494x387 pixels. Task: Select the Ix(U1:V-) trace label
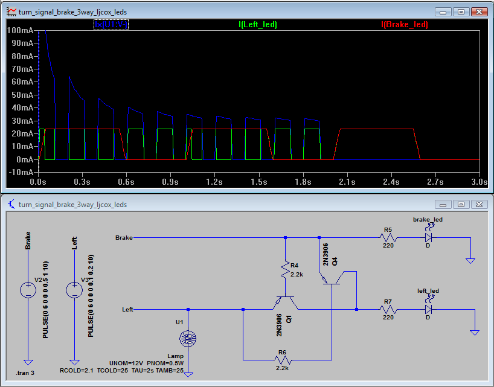[x=111, y=25]
